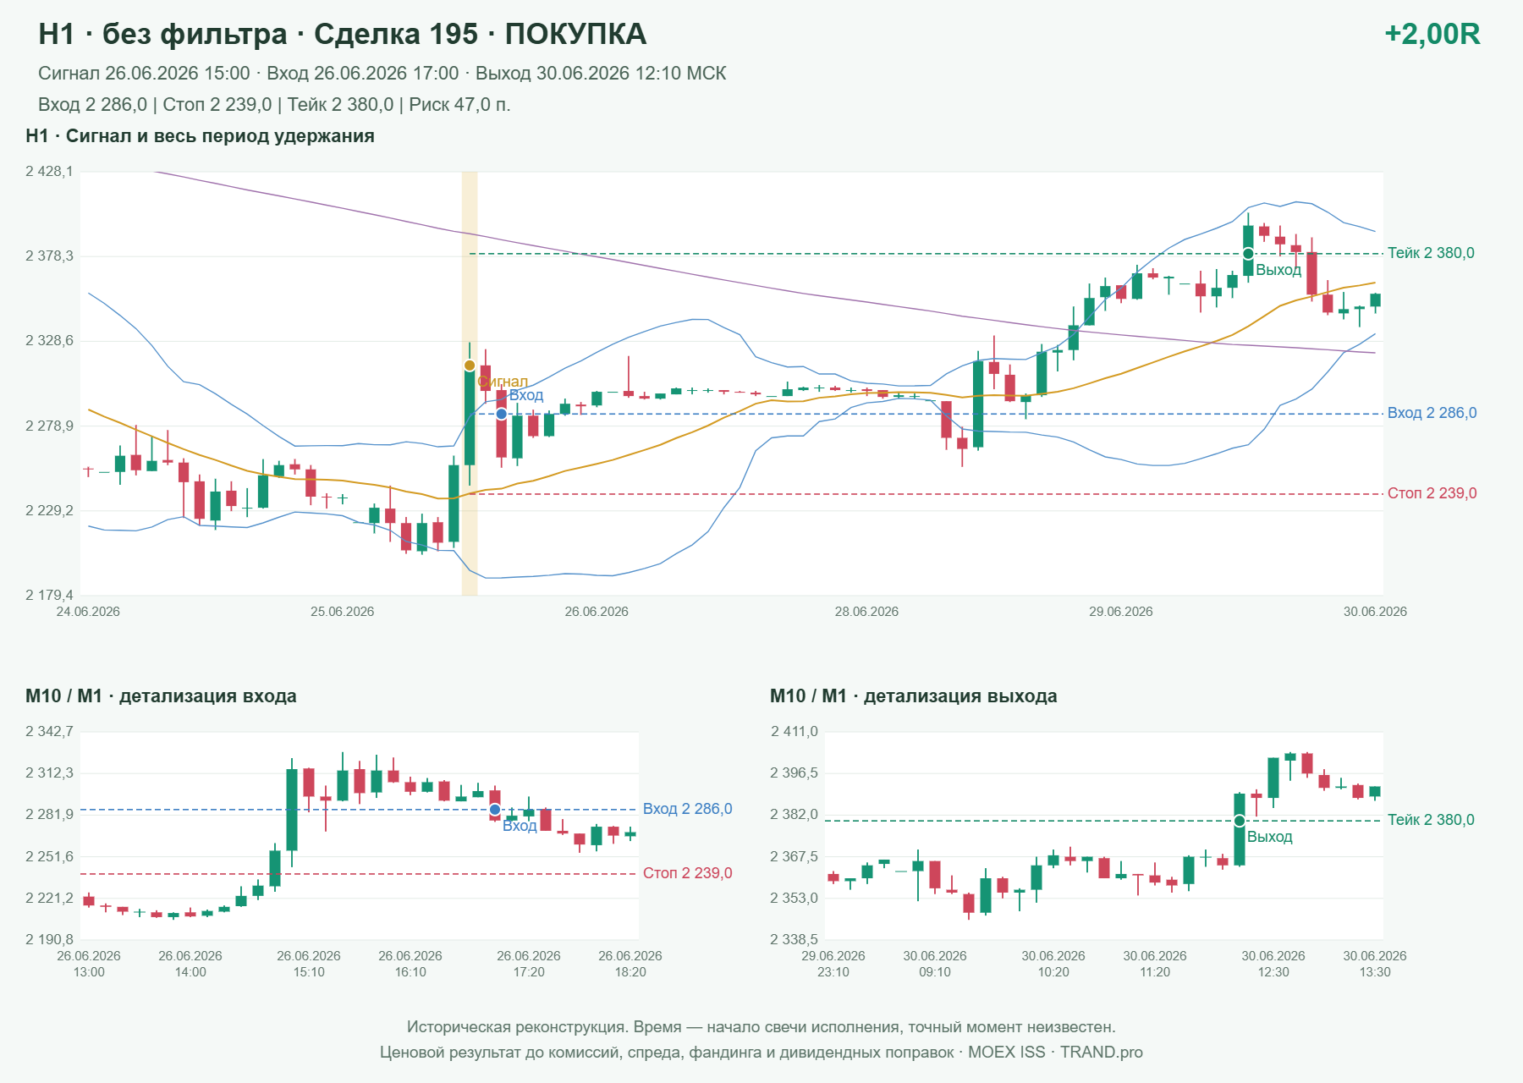Click the 28.06.2026 date axis label

pyautogui.click(x=866, y=612)
